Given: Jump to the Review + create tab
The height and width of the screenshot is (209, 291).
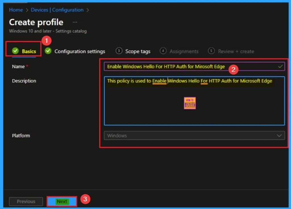Looking at the screenshot, I should point(236,51).
